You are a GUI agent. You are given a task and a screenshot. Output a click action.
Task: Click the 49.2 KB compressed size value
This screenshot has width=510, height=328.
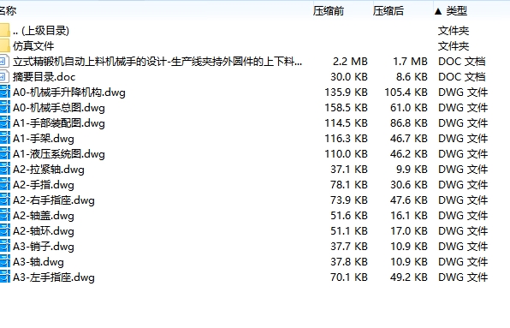pyautogui.click(x=409, y=277)
